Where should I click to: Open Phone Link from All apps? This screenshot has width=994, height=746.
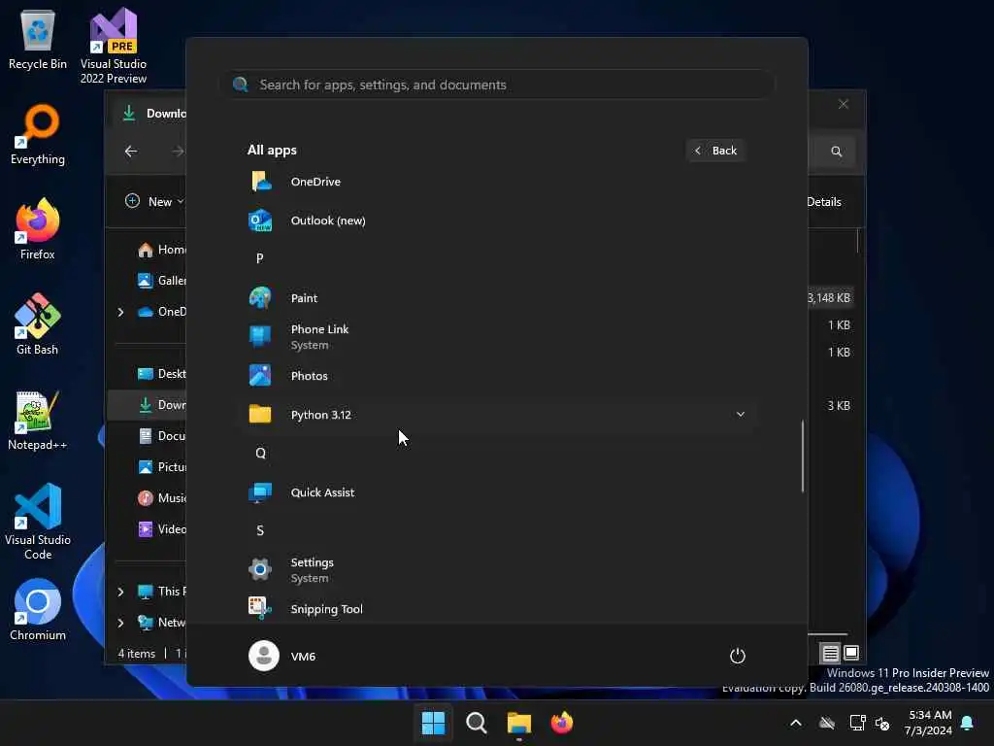pyautogui.click(x=498, y=337)
